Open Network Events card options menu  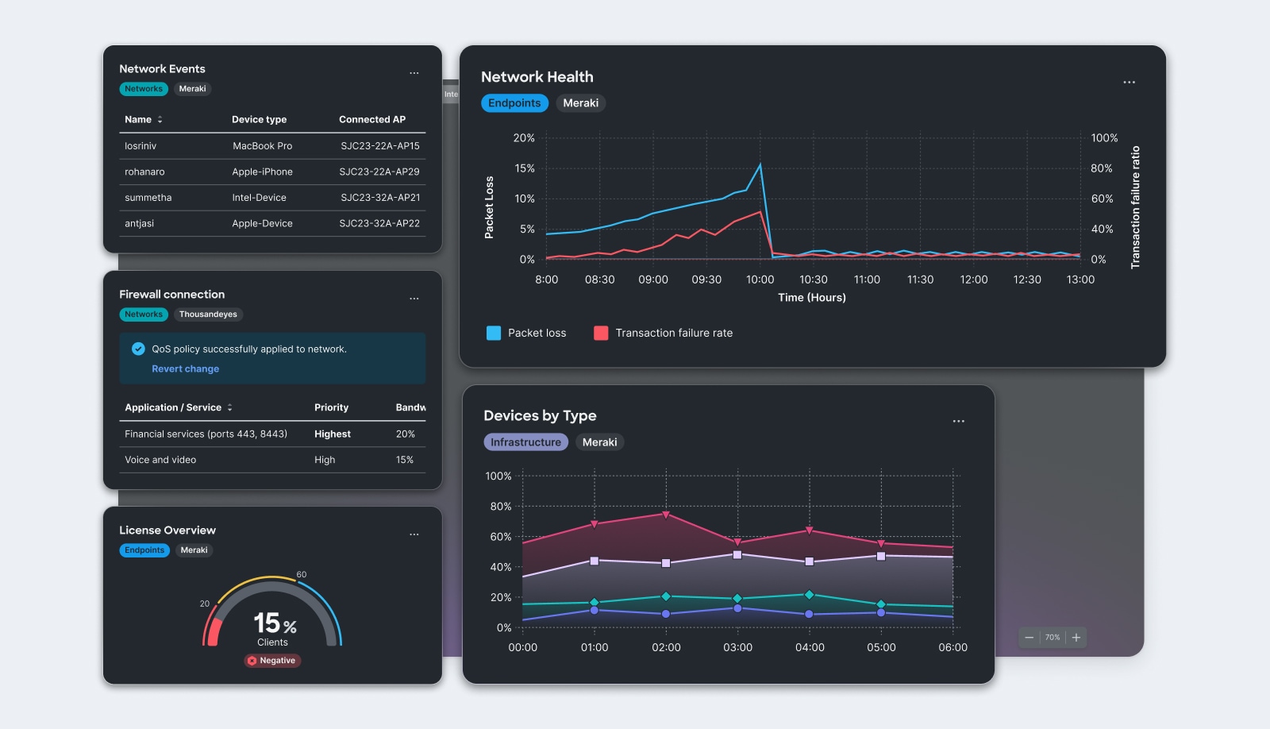[x=414, y=73]
